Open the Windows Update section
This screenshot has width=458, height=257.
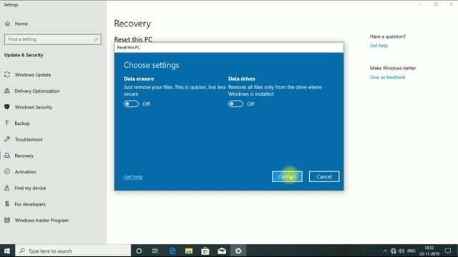pyautogui.click(x=33, y=75)
